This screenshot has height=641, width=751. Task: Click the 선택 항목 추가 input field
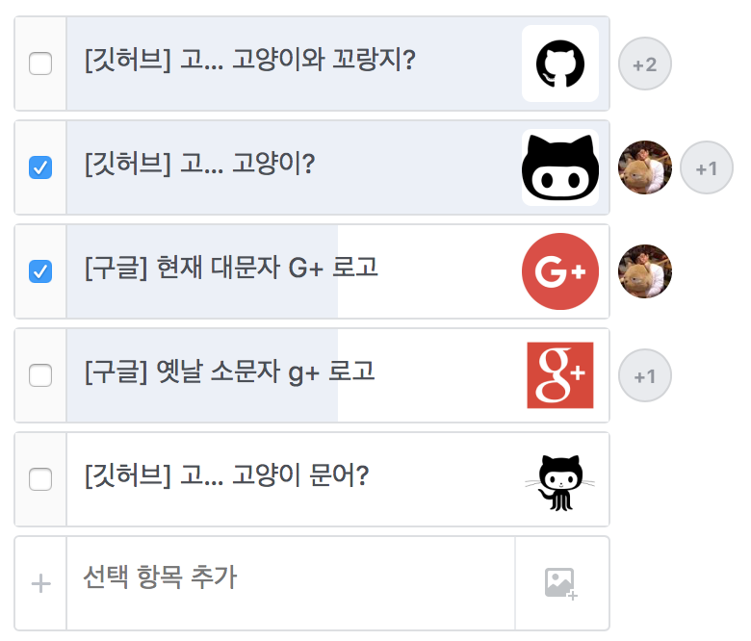click(x=289, y=581)
